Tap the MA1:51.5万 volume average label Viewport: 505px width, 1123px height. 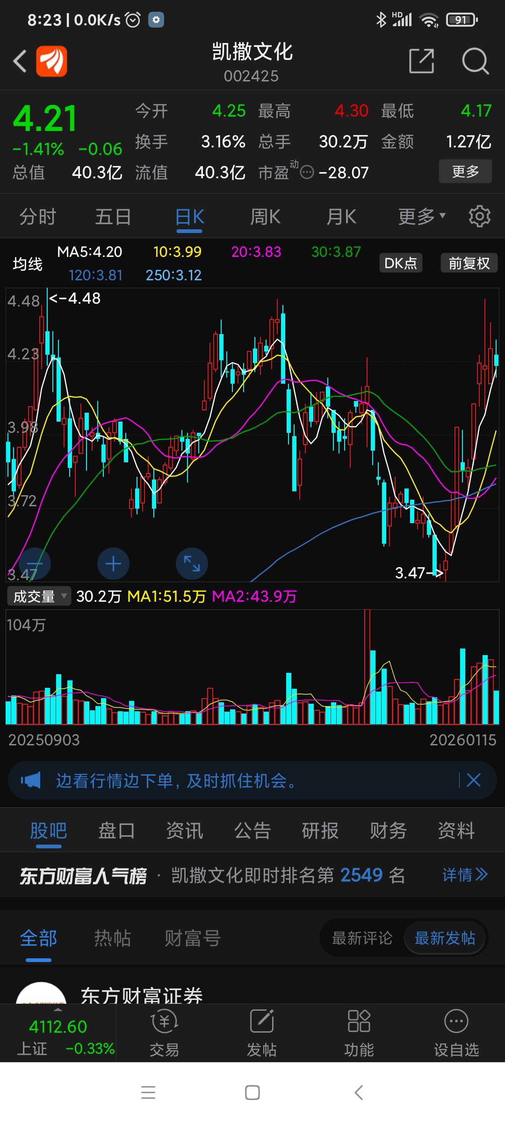pyautogui.click(x=166, y=596)
